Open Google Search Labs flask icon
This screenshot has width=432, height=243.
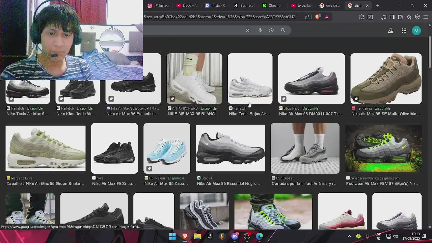[390, 31]
